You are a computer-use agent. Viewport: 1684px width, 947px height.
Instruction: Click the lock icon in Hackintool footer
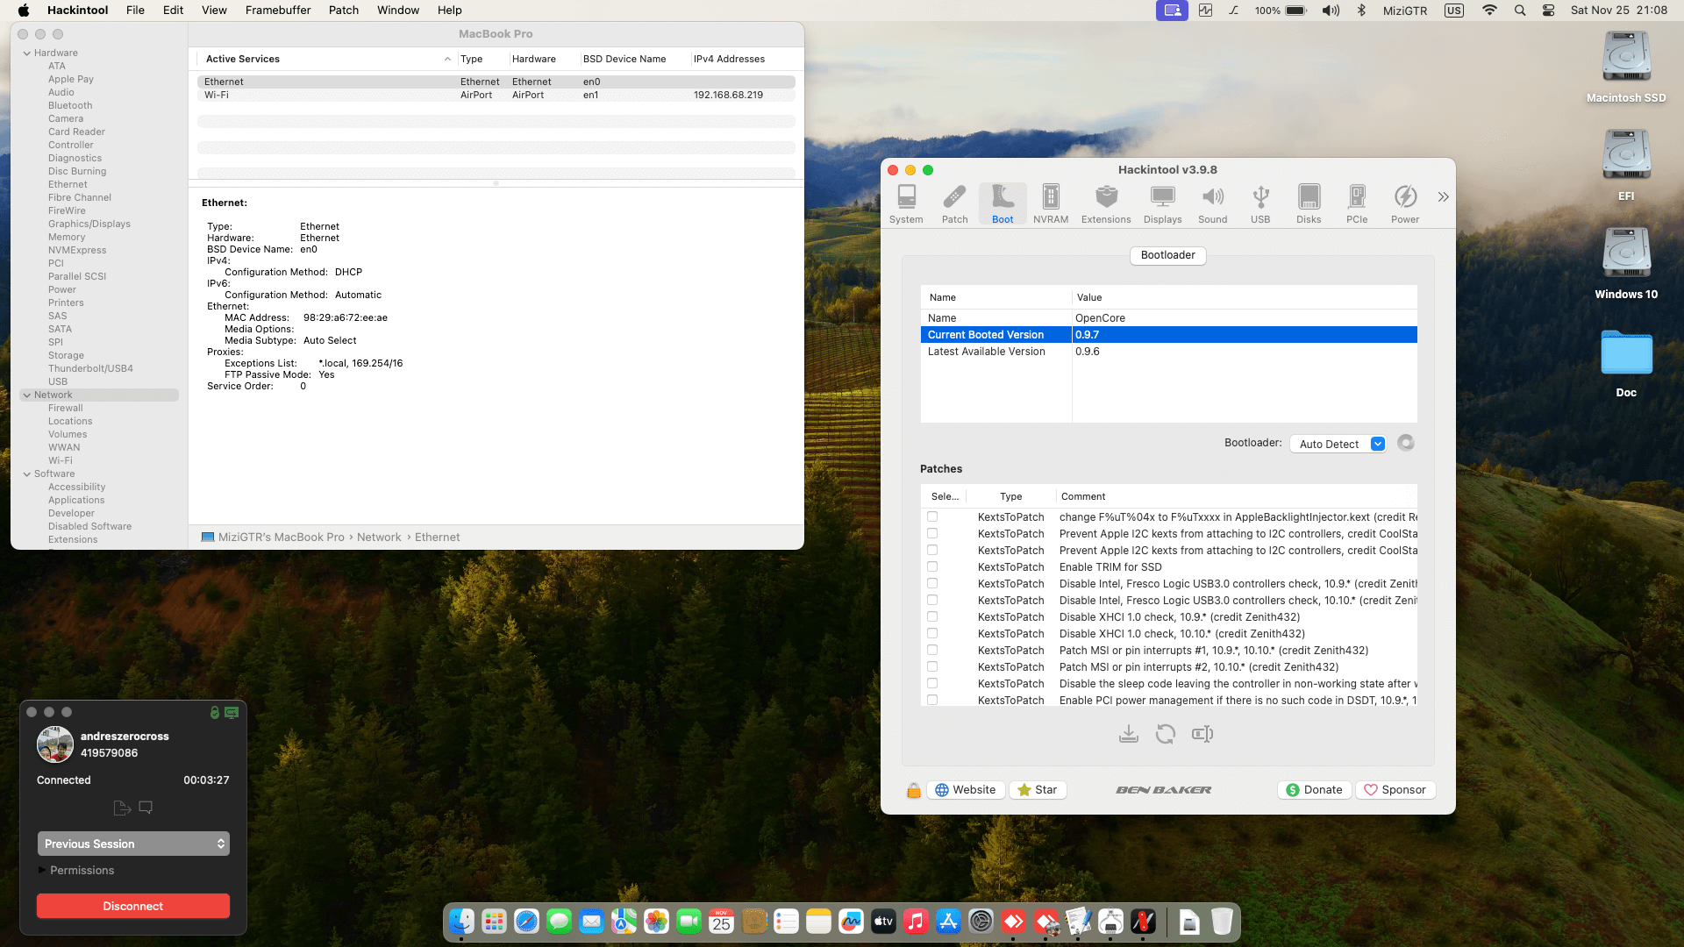pyautogui.click(x=913, y=790)
